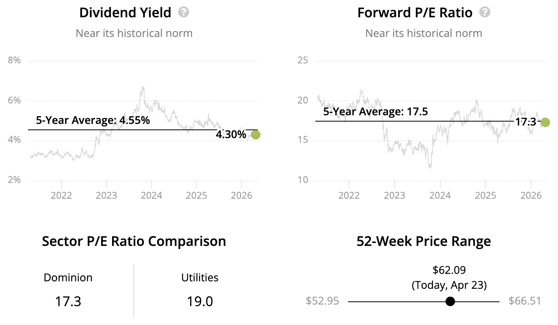Click 2023 on the Forward P/E axis
558x325 pixels.
click(x=394, y=196)
